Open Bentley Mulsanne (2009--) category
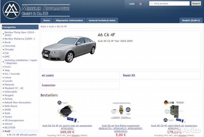The width and height of the screenshot is (204, 137). pyautogui.click(x=20, y=39)
